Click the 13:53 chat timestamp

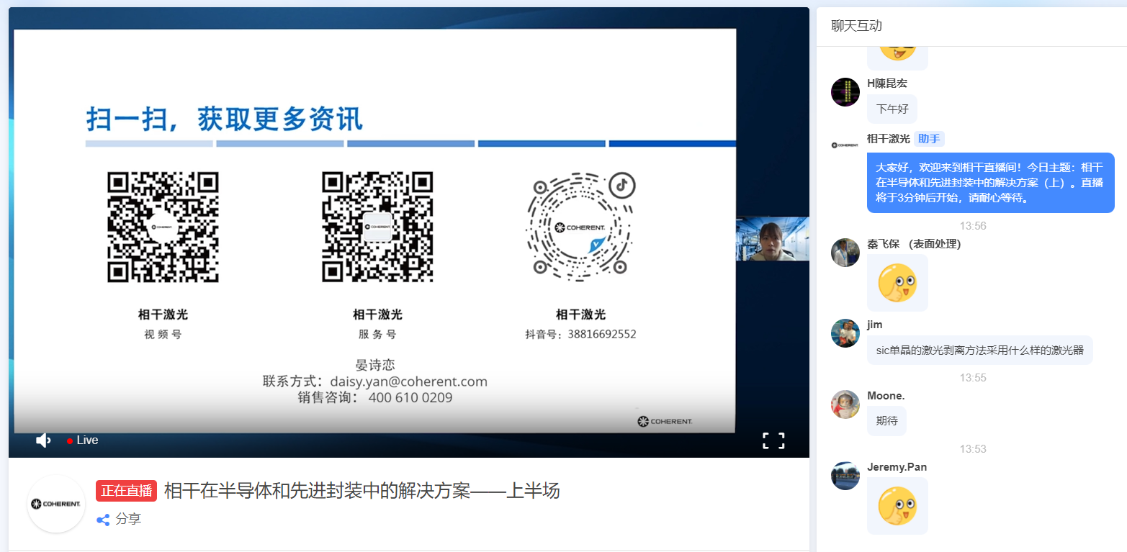[x=973, y=449]
